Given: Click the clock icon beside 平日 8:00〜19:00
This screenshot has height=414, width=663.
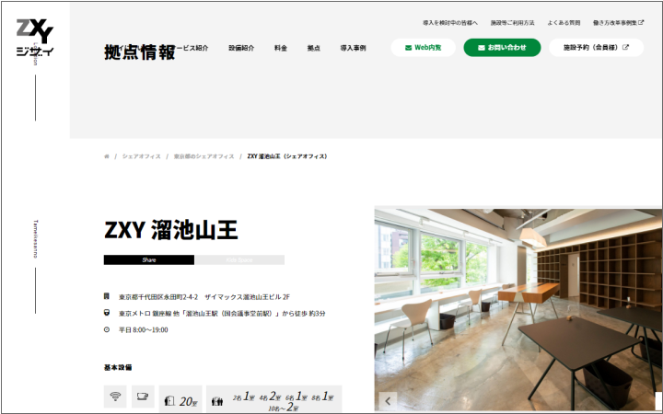Looking at the screenshot, I should pyautogui.click(x=107, y=329).
